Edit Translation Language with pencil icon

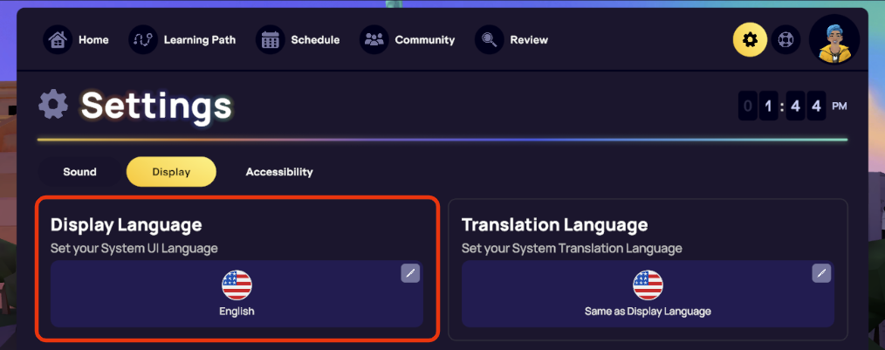tap(821, 273)
